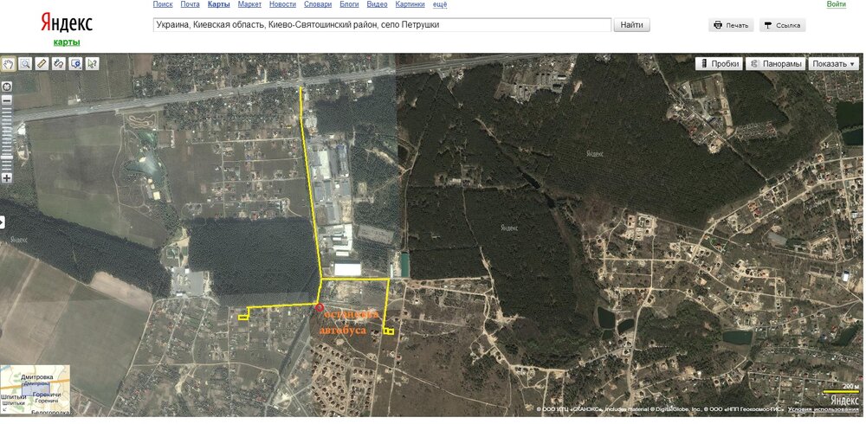The width and height of the screenshot is (866, 424).
Task: Click the green карты link under logo
Action: [67, 42]
